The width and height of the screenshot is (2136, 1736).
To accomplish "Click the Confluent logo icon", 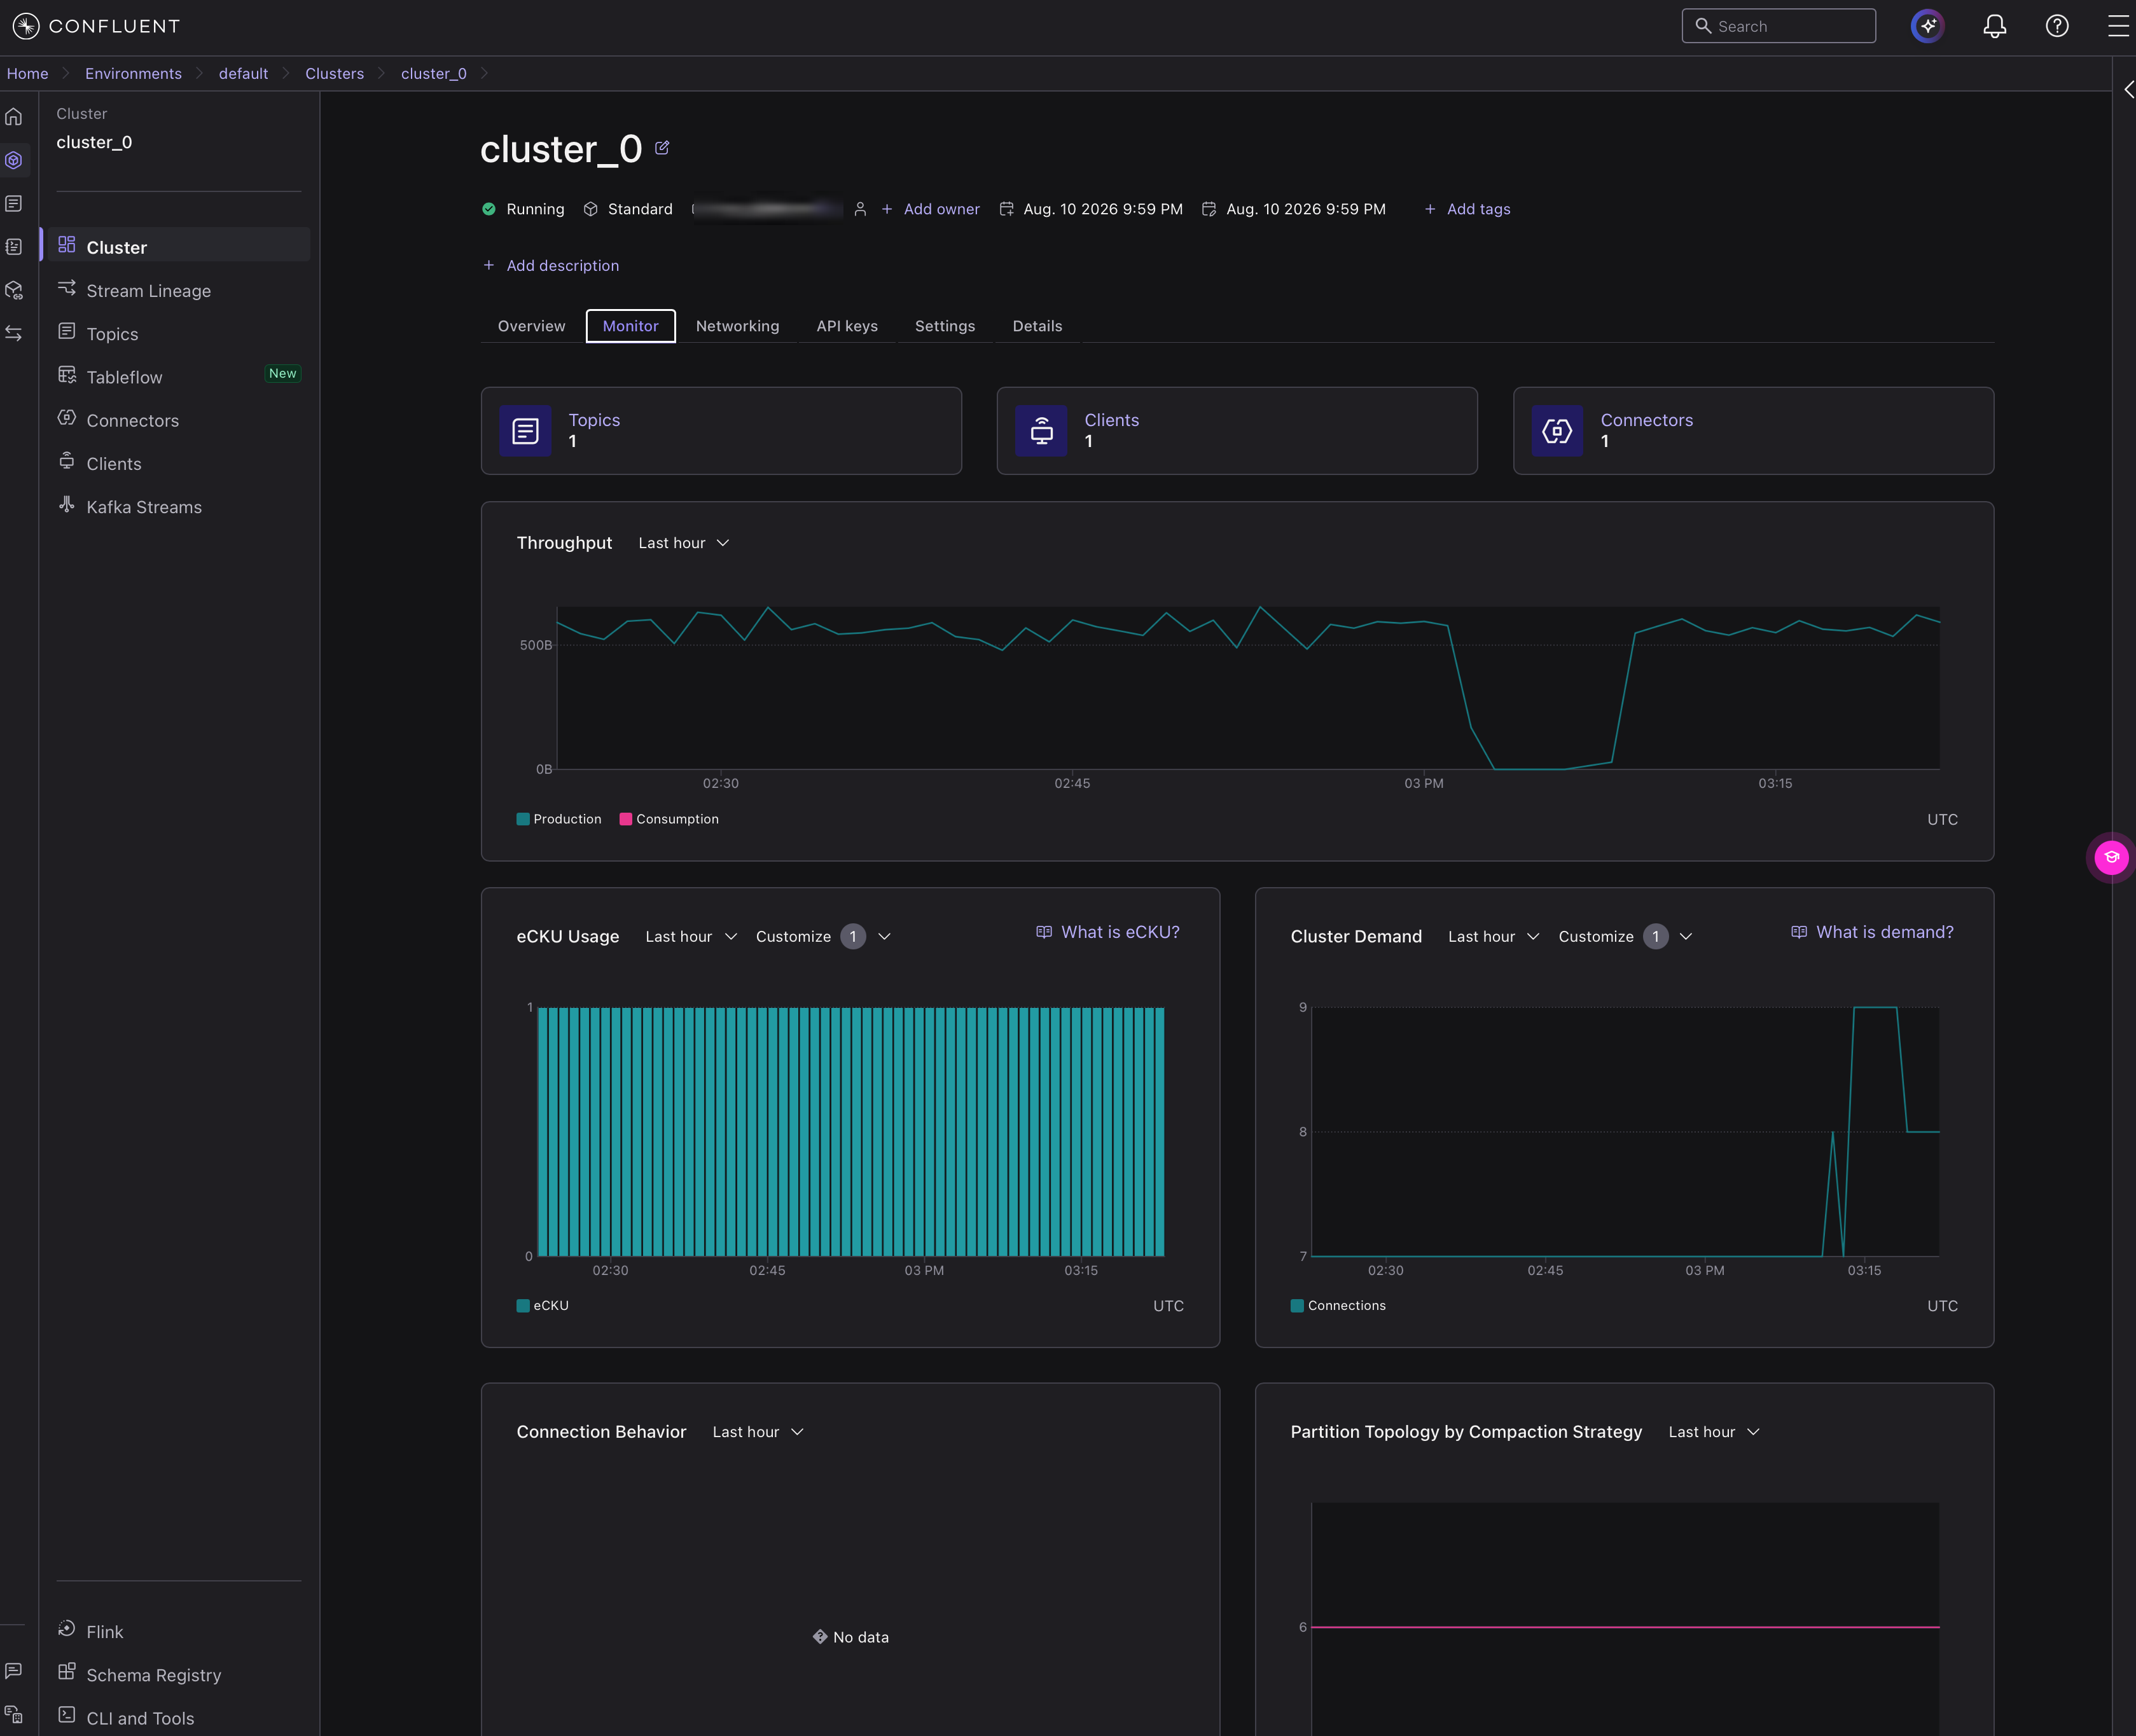I will 26,26.
